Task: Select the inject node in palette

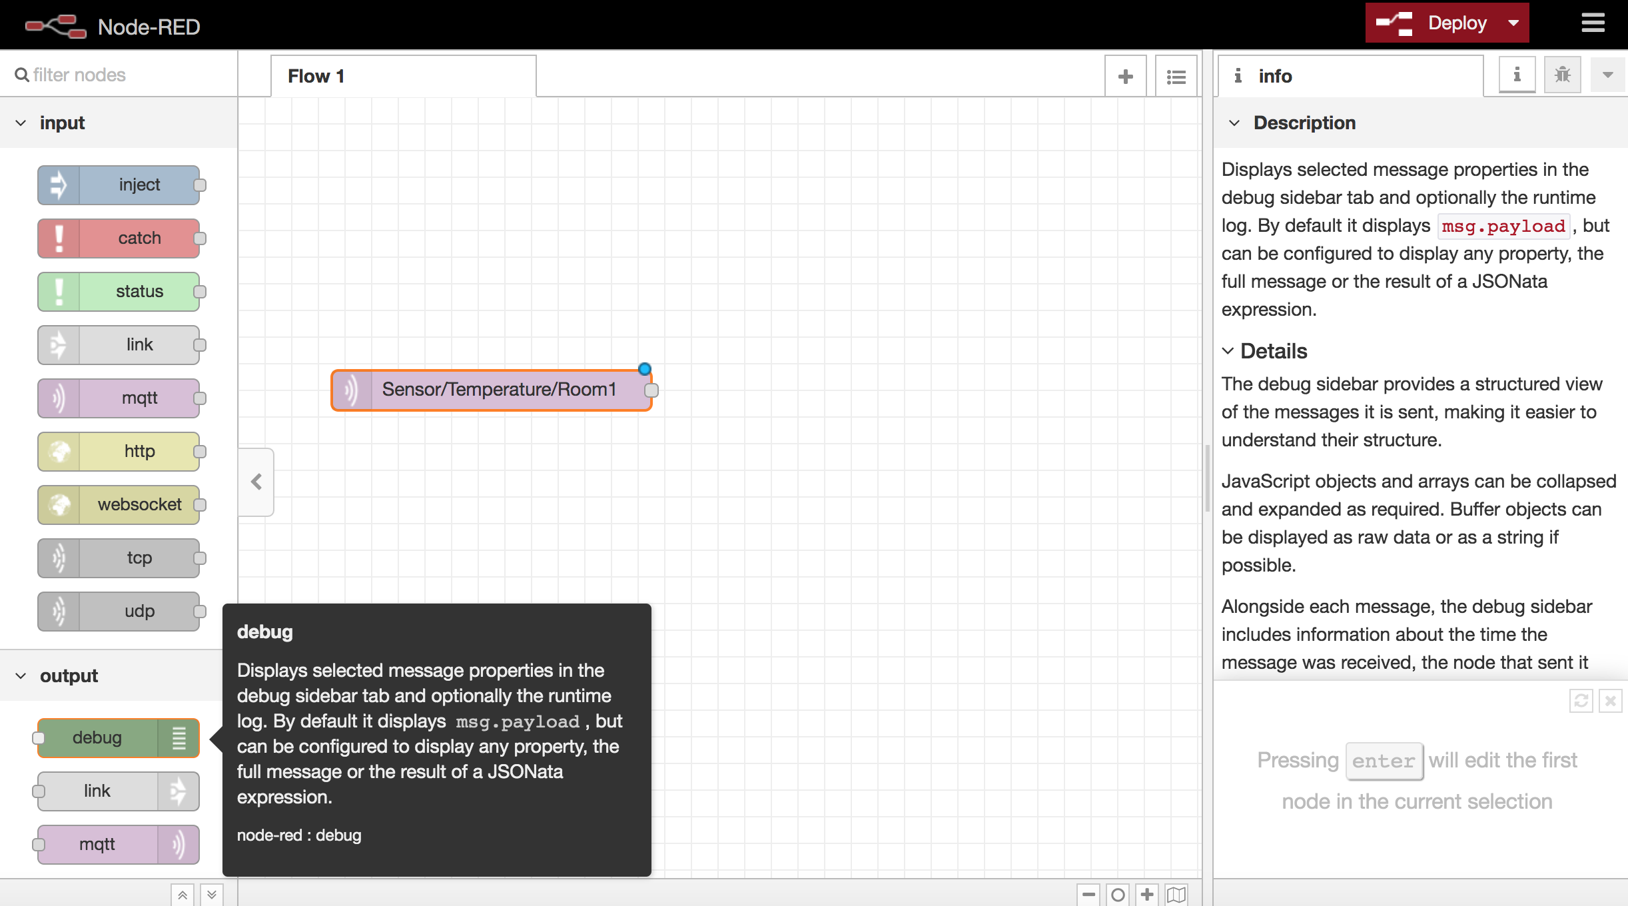Action: point(119,185)
